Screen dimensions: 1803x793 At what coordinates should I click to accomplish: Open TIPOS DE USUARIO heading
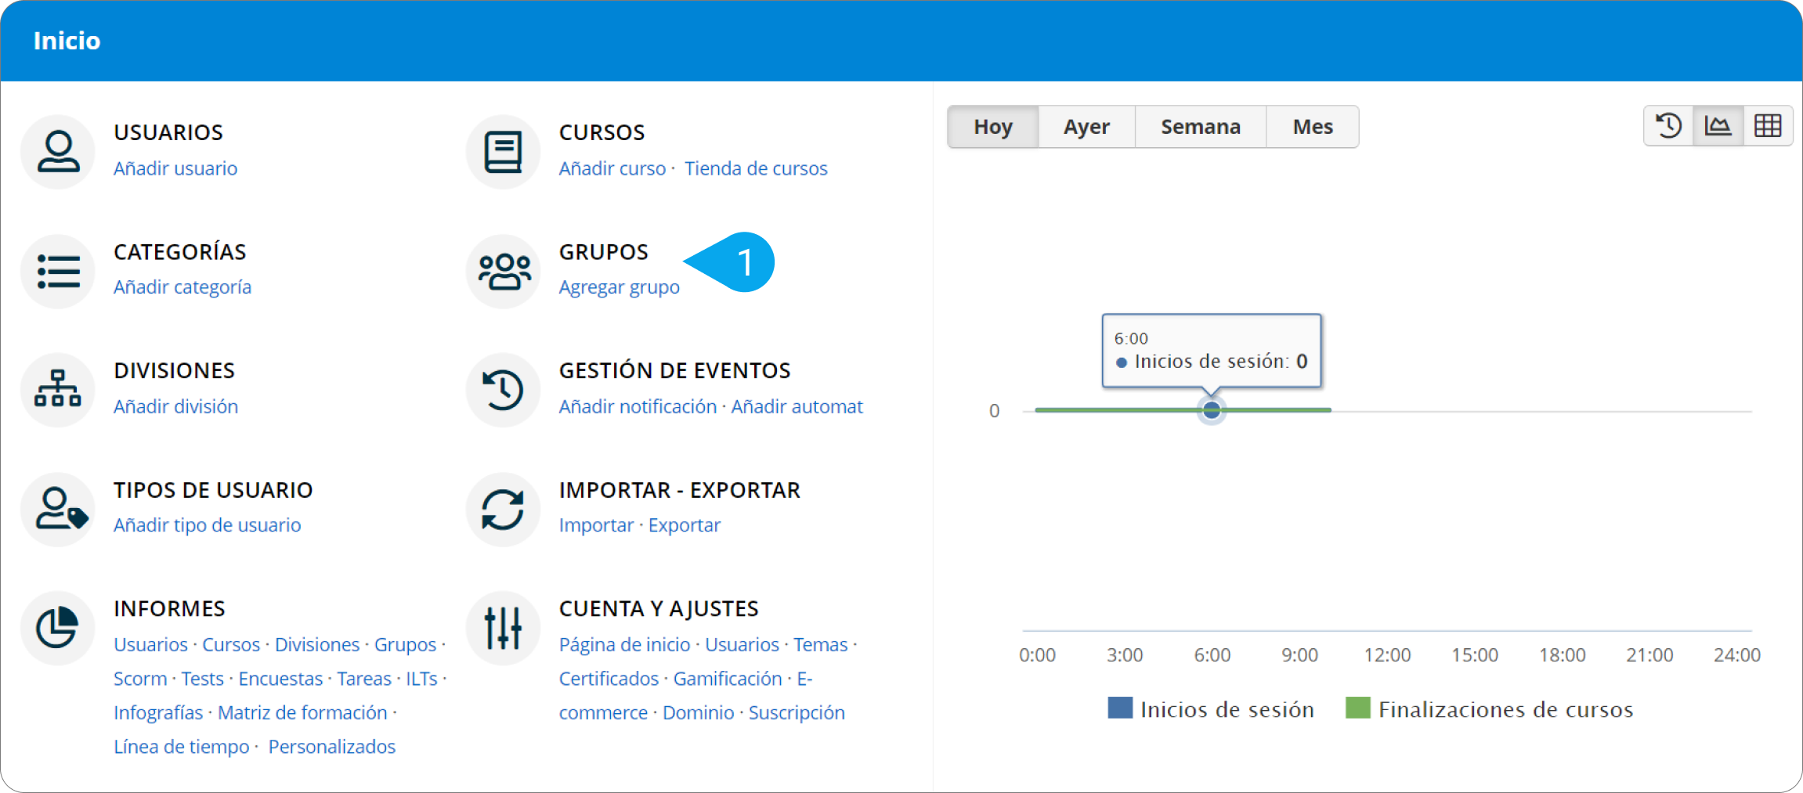[213, 490]
